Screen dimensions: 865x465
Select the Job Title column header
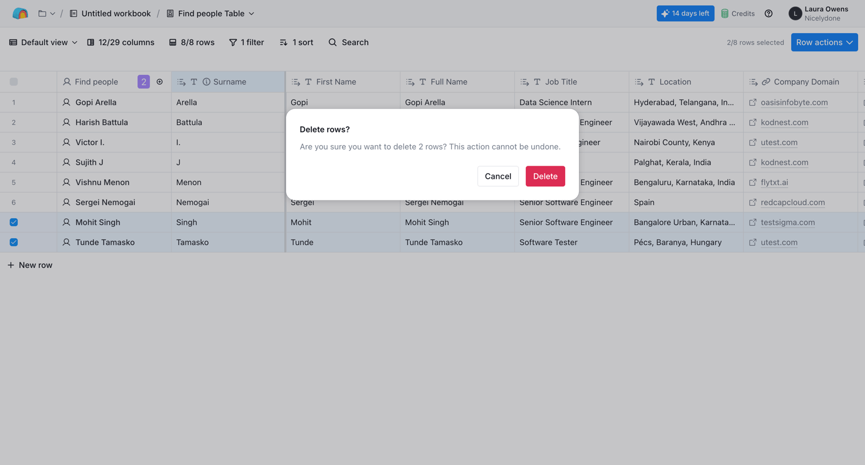point(572,82)
